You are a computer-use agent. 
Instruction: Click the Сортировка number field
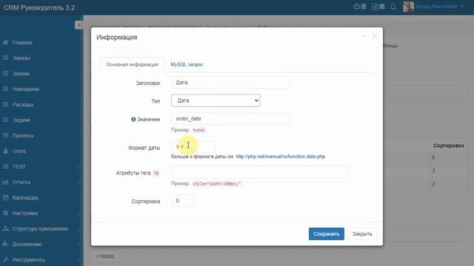click(x=182, y=200)
